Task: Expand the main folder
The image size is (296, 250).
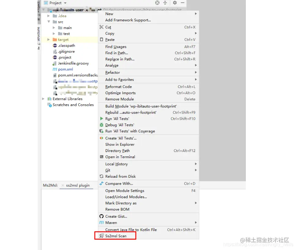Action: (x=54, y=28)
